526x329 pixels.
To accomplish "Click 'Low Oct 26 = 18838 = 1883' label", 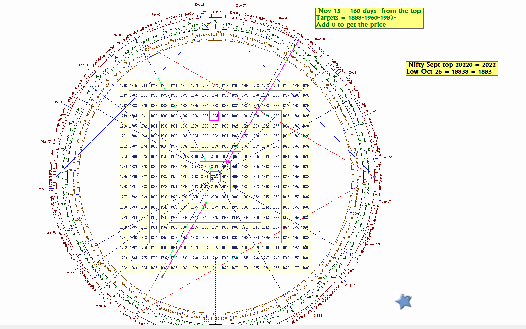I will tap(449, 72).
